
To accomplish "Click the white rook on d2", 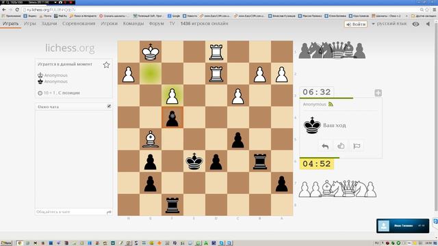I will pos(216,74).
